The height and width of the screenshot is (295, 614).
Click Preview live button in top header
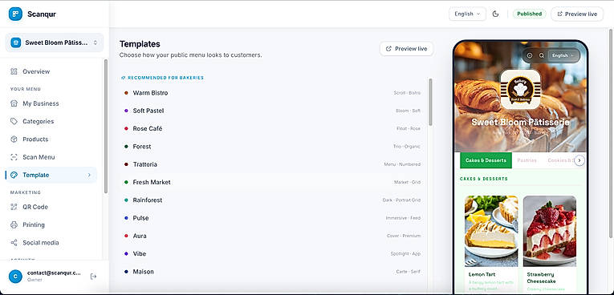click(x=577, y=14)
